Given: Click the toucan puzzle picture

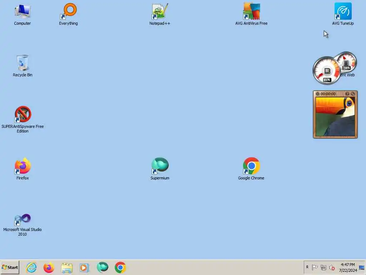Looking at the screenshot, I should (335, 116).
